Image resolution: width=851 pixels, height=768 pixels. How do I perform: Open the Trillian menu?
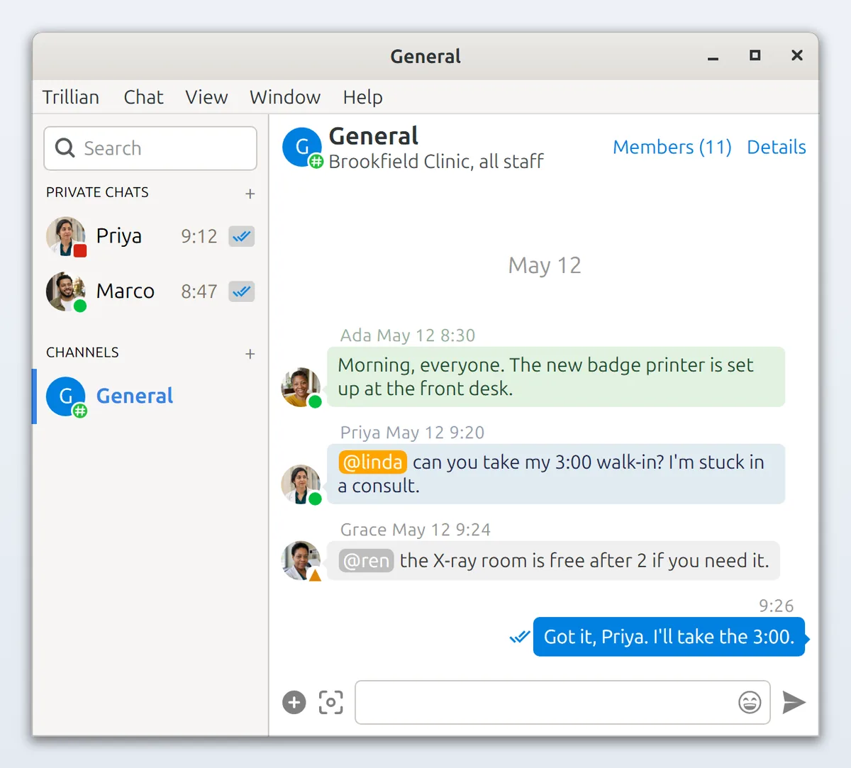coord(70,97)
